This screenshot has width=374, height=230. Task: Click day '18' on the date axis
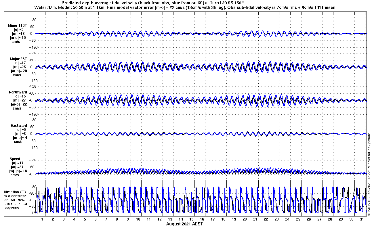point(223,219)
